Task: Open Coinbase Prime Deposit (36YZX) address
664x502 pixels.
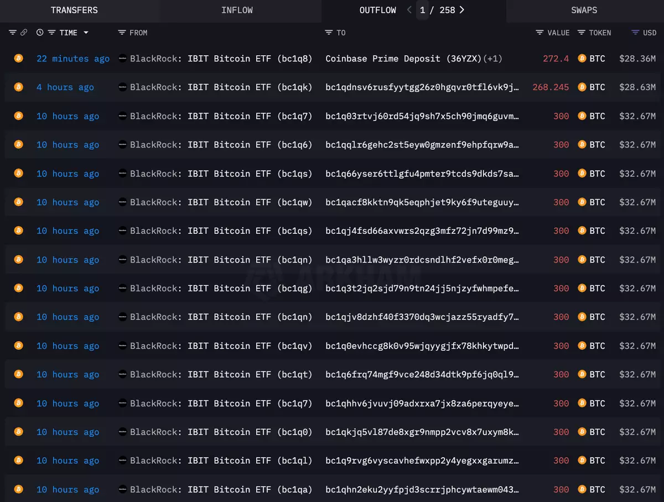Action: pos(403,59)
